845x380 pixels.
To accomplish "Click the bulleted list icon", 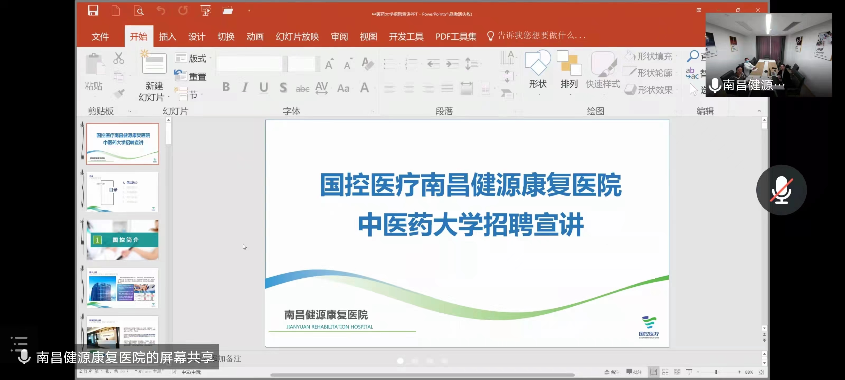I will (390, 64).
